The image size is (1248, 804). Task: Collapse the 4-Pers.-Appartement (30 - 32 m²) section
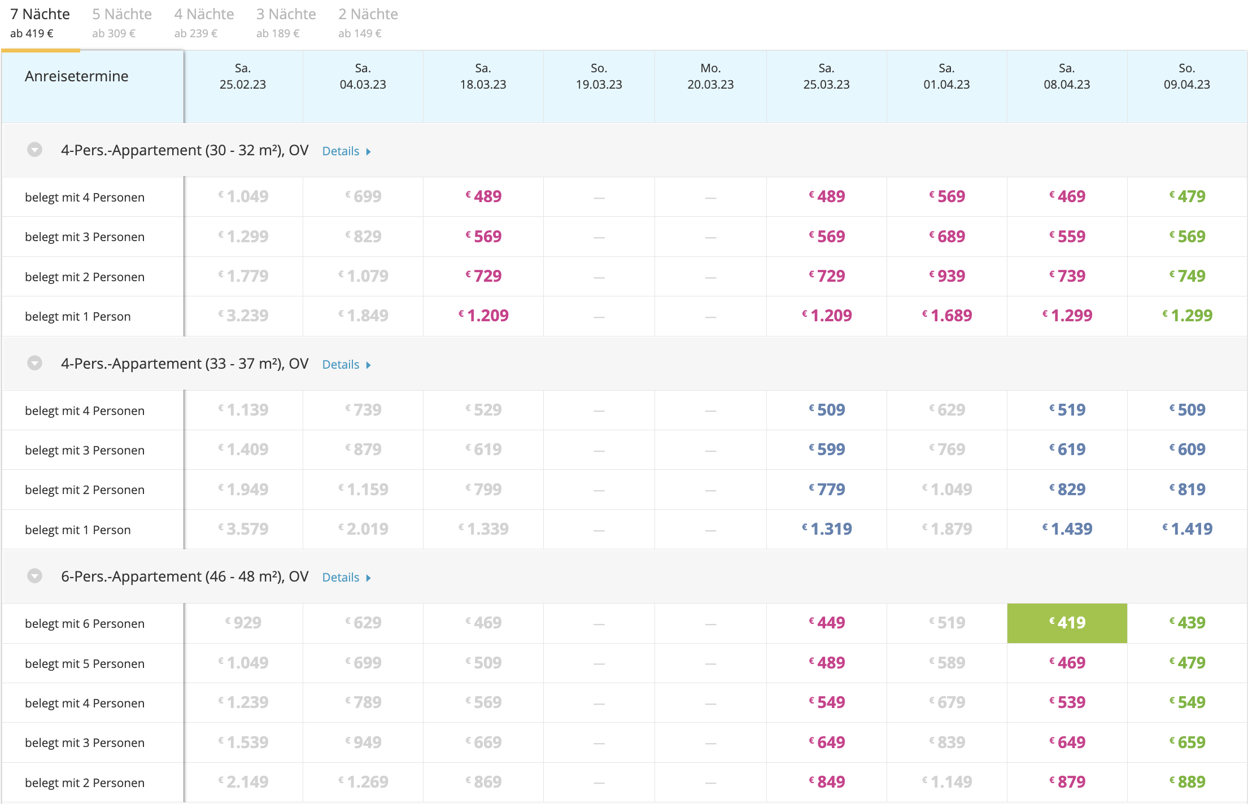(x=35, y=150)
